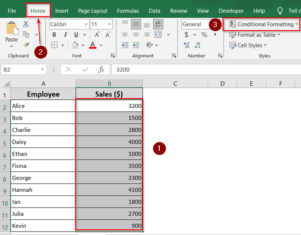Toggle Italic formatting
Screen dimensions: 301x235
[x=65, y=34]
